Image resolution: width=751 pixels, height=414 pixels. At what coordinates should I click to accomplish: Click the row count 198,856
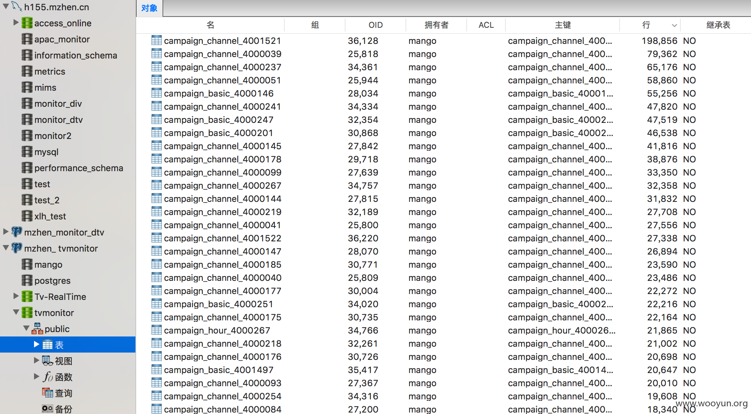point(660,41)
